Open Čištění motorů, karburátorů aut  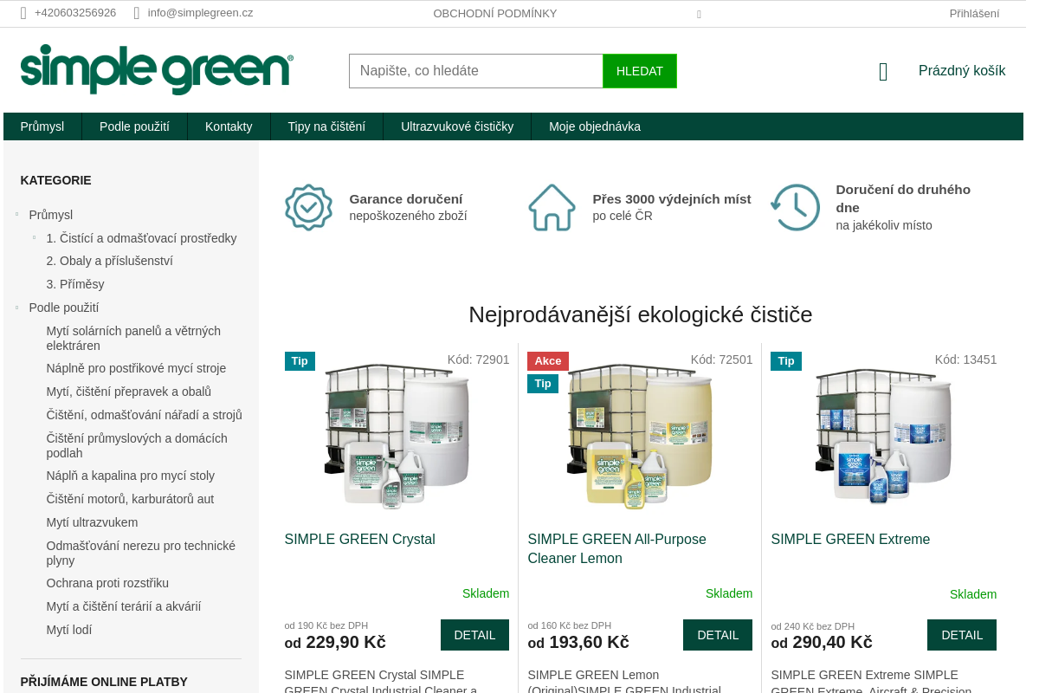(x=130, y=499)
